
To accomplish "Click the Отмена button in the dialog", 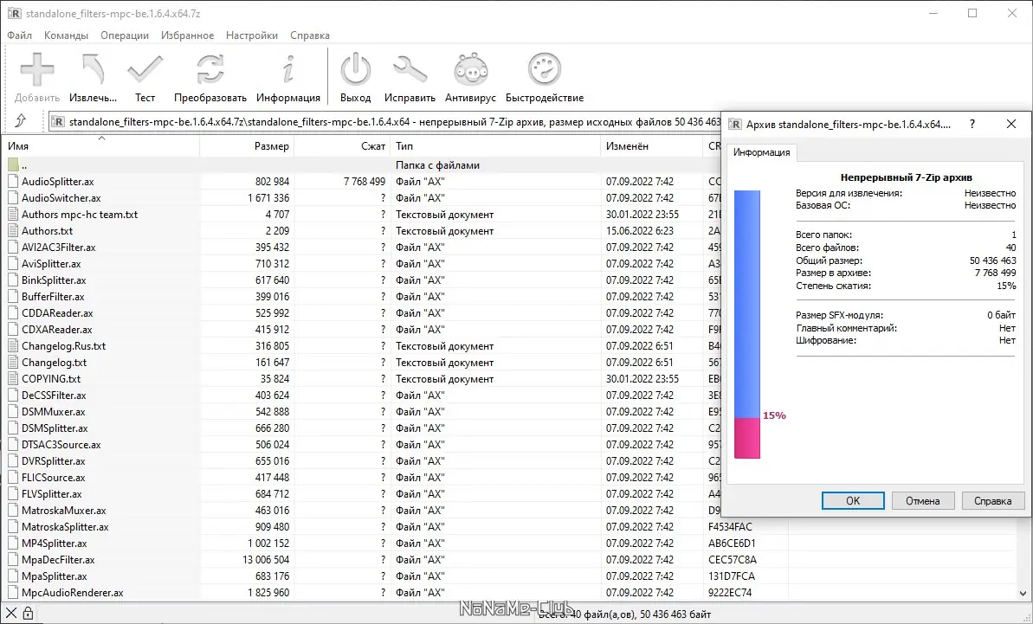I will point(922,501).
